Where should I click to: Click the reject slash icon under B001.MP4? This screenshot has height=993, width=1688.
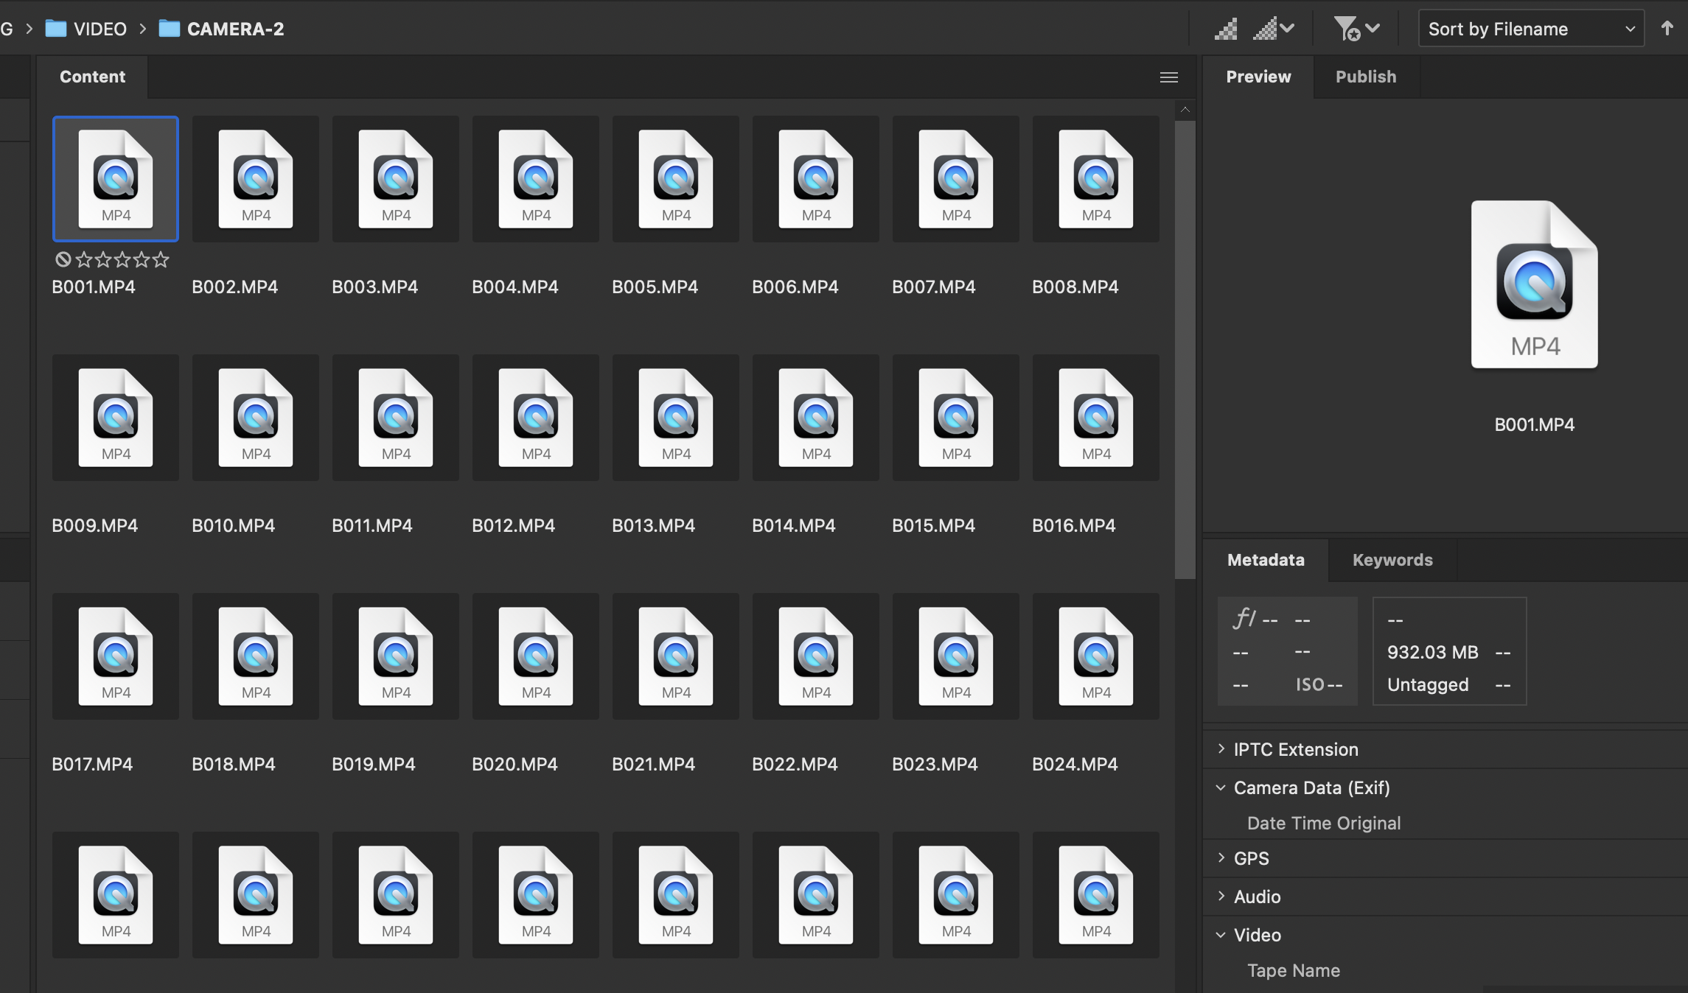click(63, 259)
